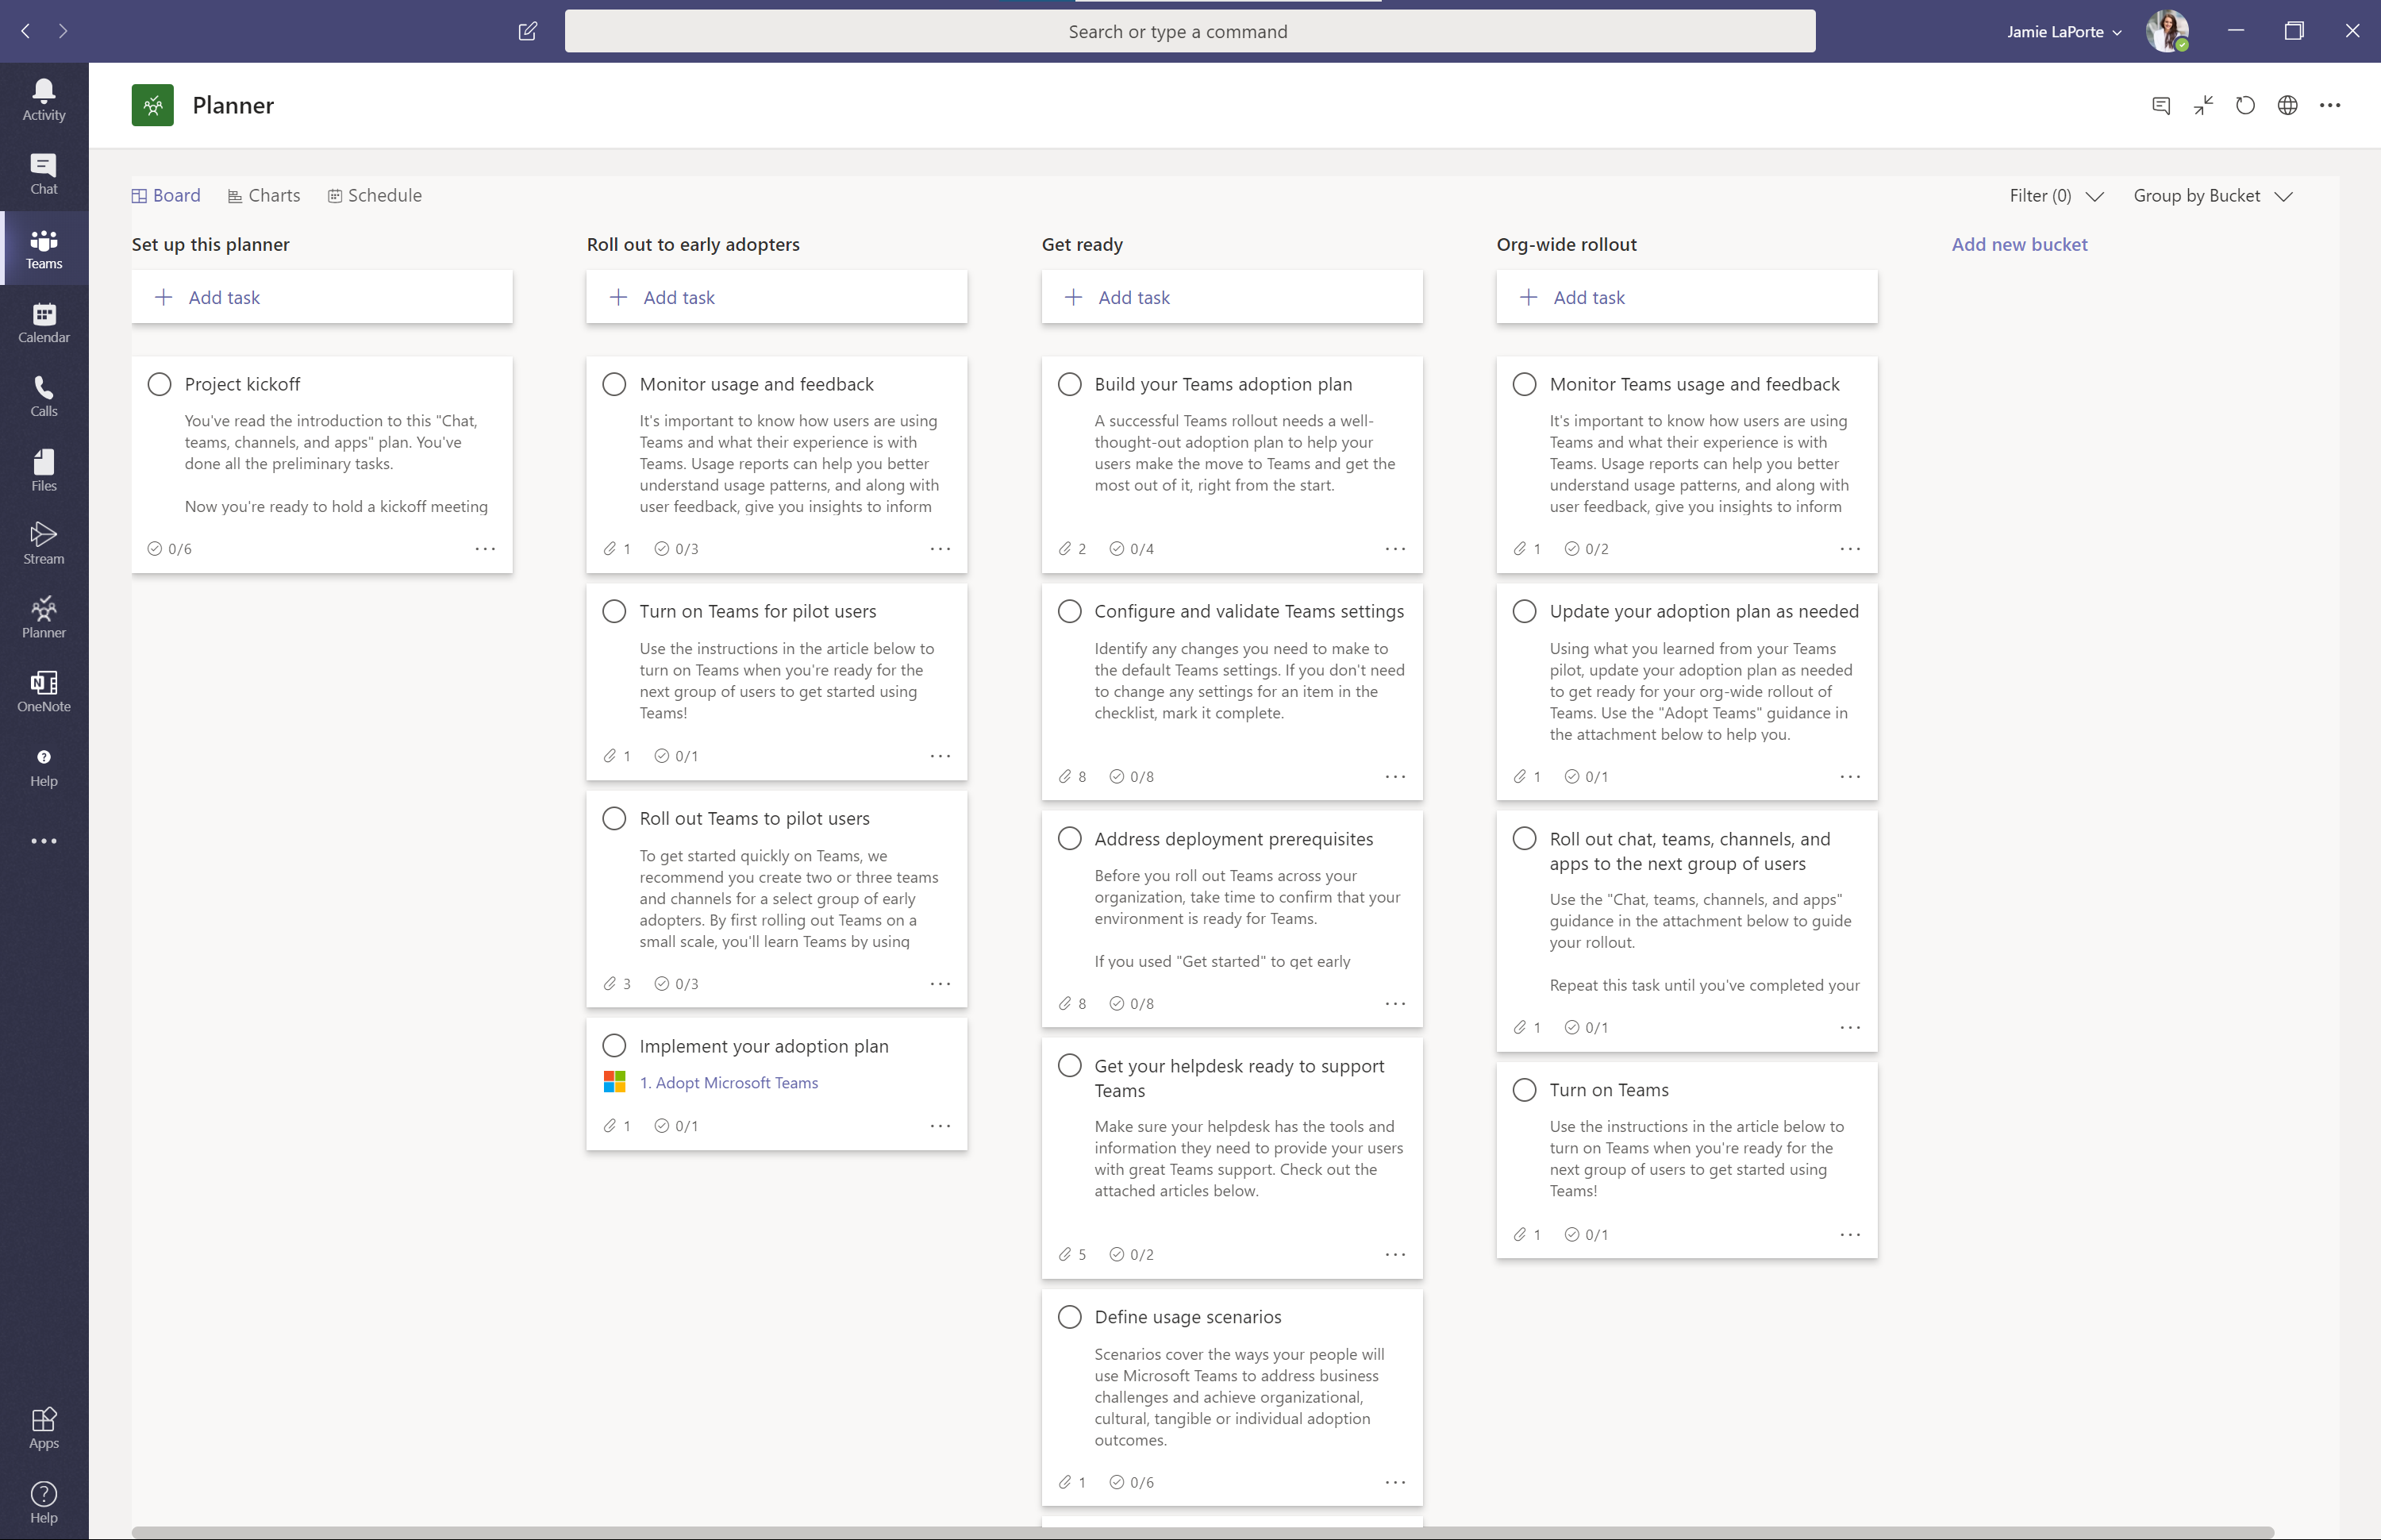Open Monitor Teams usage and feedback title
Viewport: 2381px width, 1540px height.
tap(1694, 385)
